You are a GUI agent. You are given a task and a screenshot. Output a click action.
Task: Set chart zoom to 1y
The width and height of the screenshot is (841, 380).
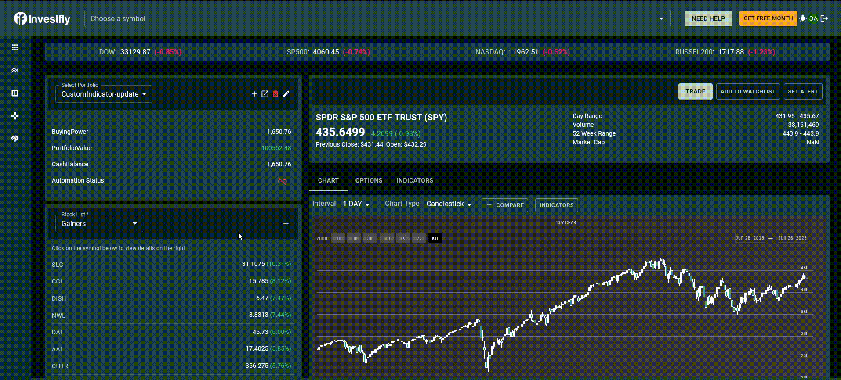pyautogui.click(x=403, y=238)
